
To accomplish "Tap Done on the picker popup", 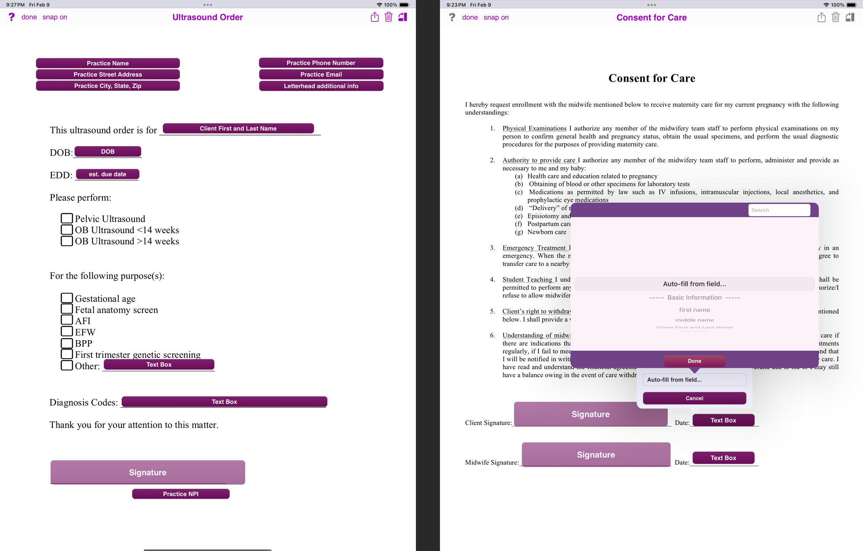I will point(694,361).
